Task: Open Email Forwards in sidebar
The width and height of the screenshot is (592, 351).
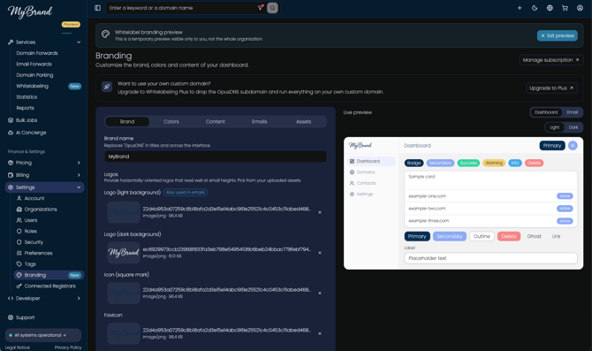Action: [34, 65]
